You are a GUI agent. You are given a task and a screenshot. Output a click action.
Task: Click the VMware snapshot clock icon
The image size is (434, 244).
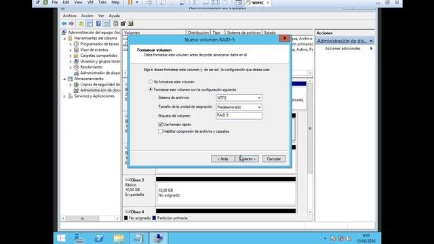click(x=163, y=3)
